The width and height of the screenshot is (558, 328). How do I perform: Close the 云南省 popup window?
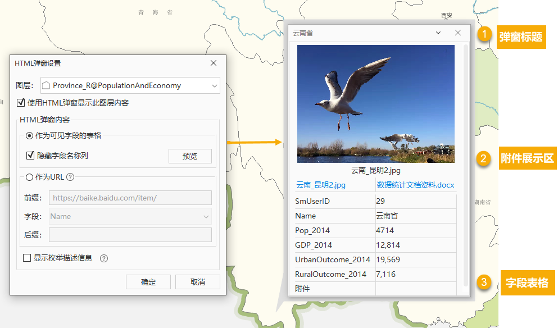coord(458,33)
